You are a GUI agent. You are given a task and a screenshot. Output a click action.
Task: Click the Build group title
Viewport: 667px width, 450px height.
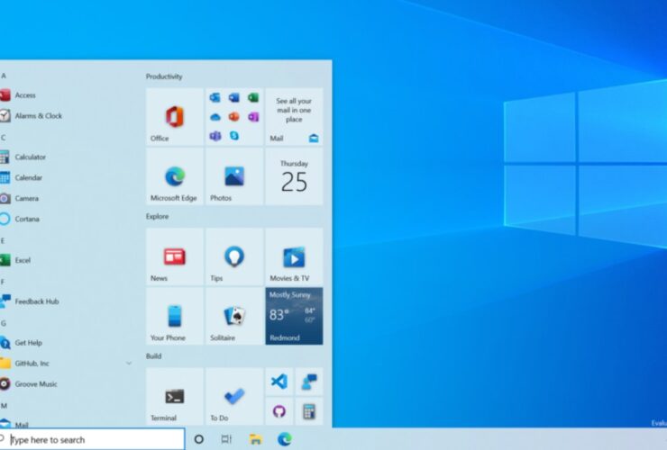click(153, 356)
